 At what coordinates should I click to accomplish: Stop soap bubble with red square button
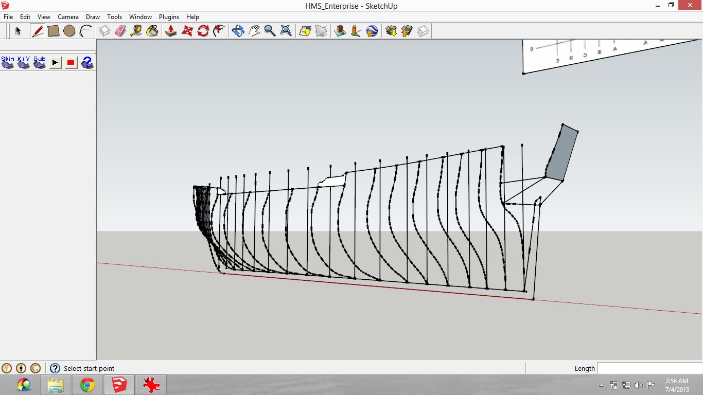click(71, 63)
